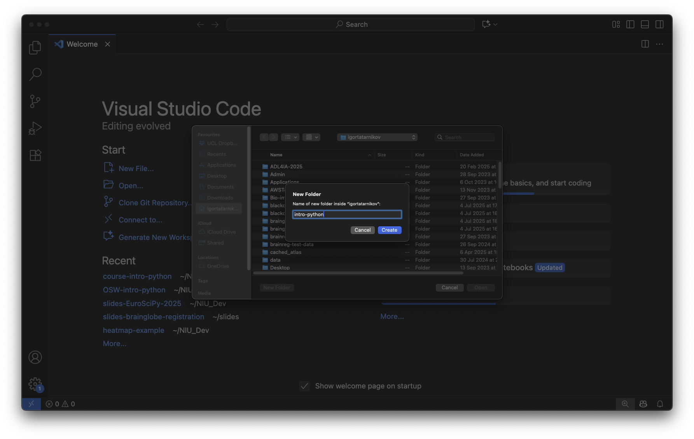Click the notifications bell in status bar

pyautogui.click(x=660, y=404)
